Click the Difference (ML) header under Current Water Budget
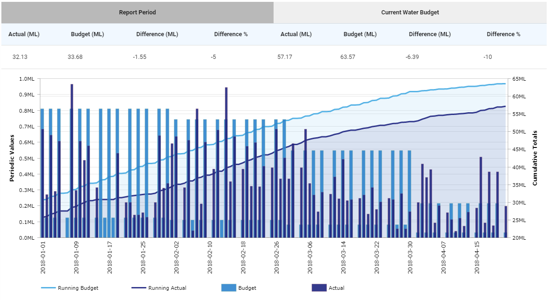 point(429,34)
